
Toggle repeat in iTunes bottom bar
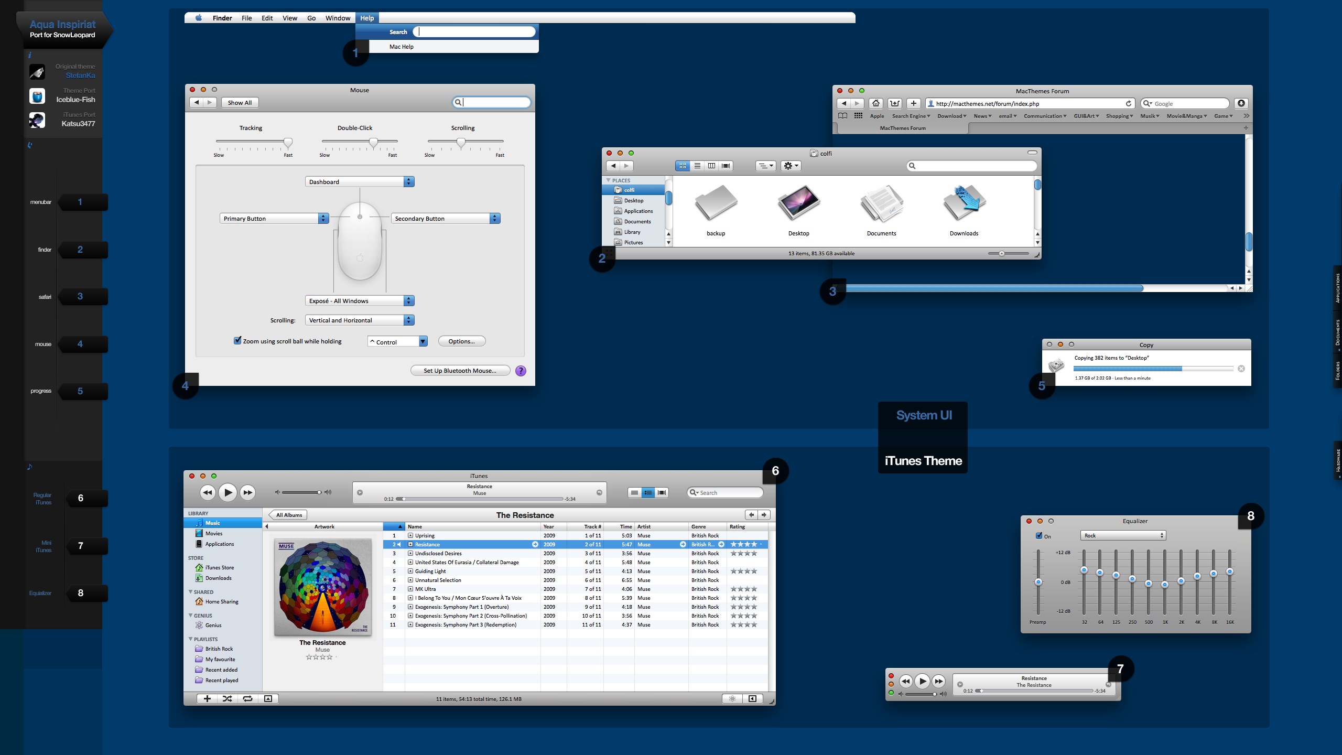click(247, 698)
